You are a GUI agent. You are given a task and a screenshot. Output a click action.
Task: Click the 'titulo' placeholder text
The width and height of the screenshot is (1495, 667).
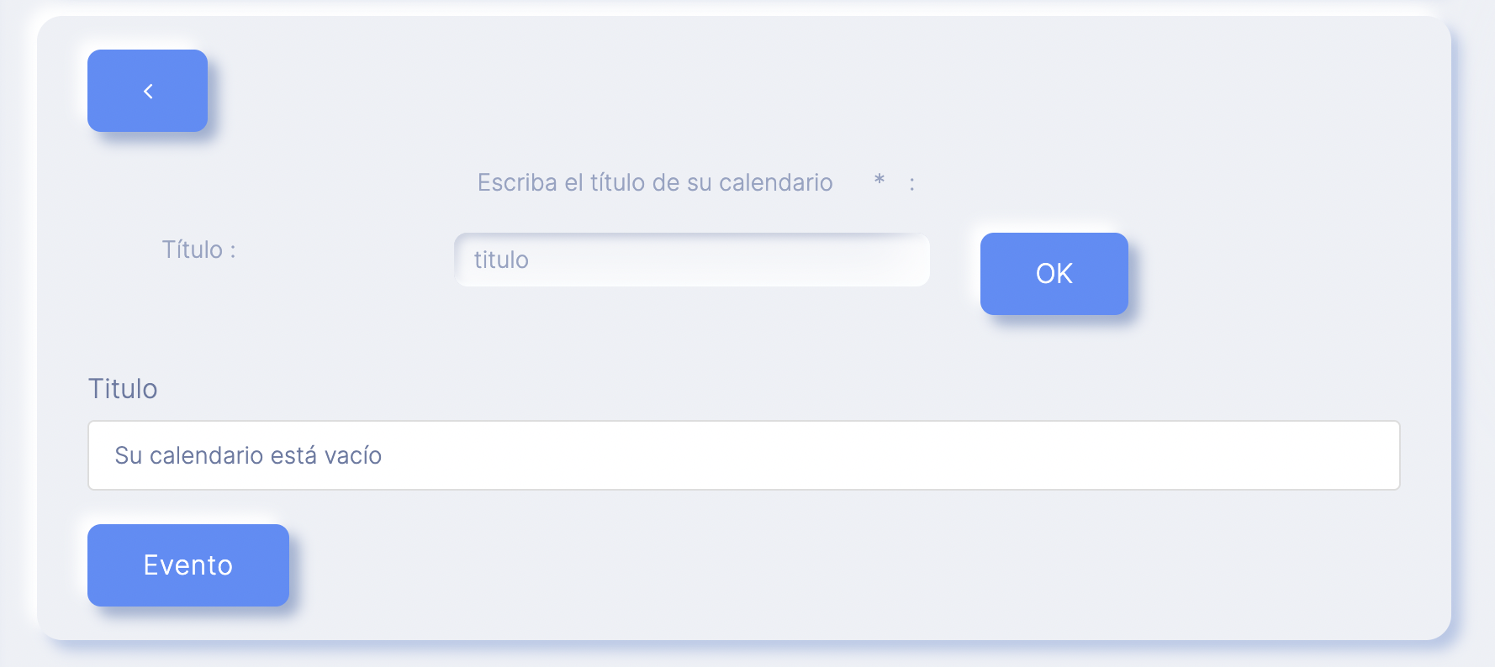tap(501, 260)
